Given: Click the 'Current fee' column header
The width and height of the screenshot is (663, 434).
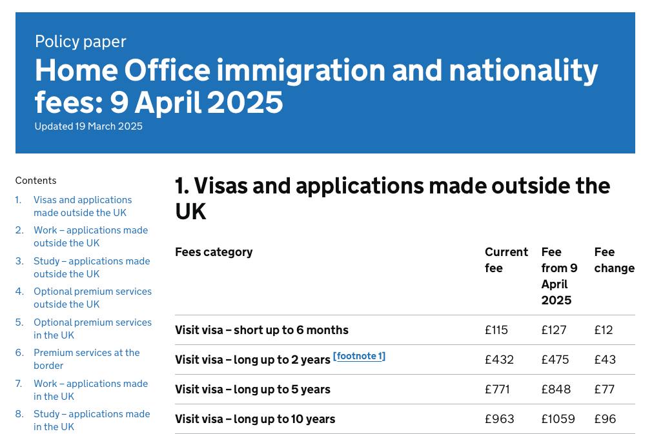Looking at the screenshot, I should (506, 260).
